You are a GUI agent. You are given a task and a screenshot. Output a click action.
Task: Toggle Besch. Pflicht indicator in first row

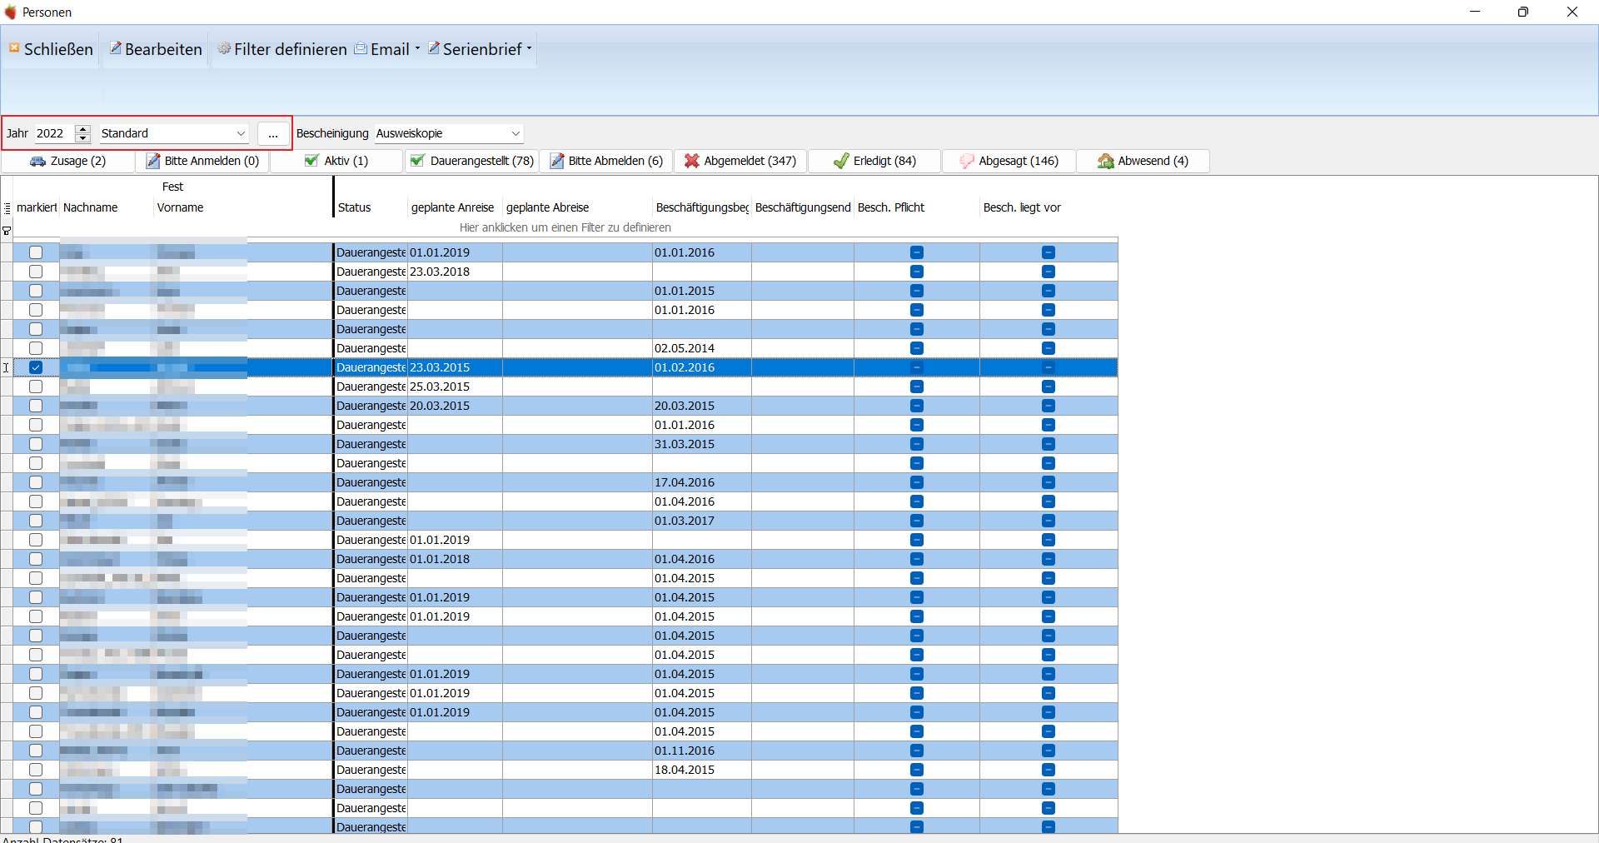[917, 252]
